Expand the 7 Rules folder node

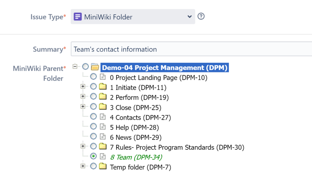pos(83,146)
